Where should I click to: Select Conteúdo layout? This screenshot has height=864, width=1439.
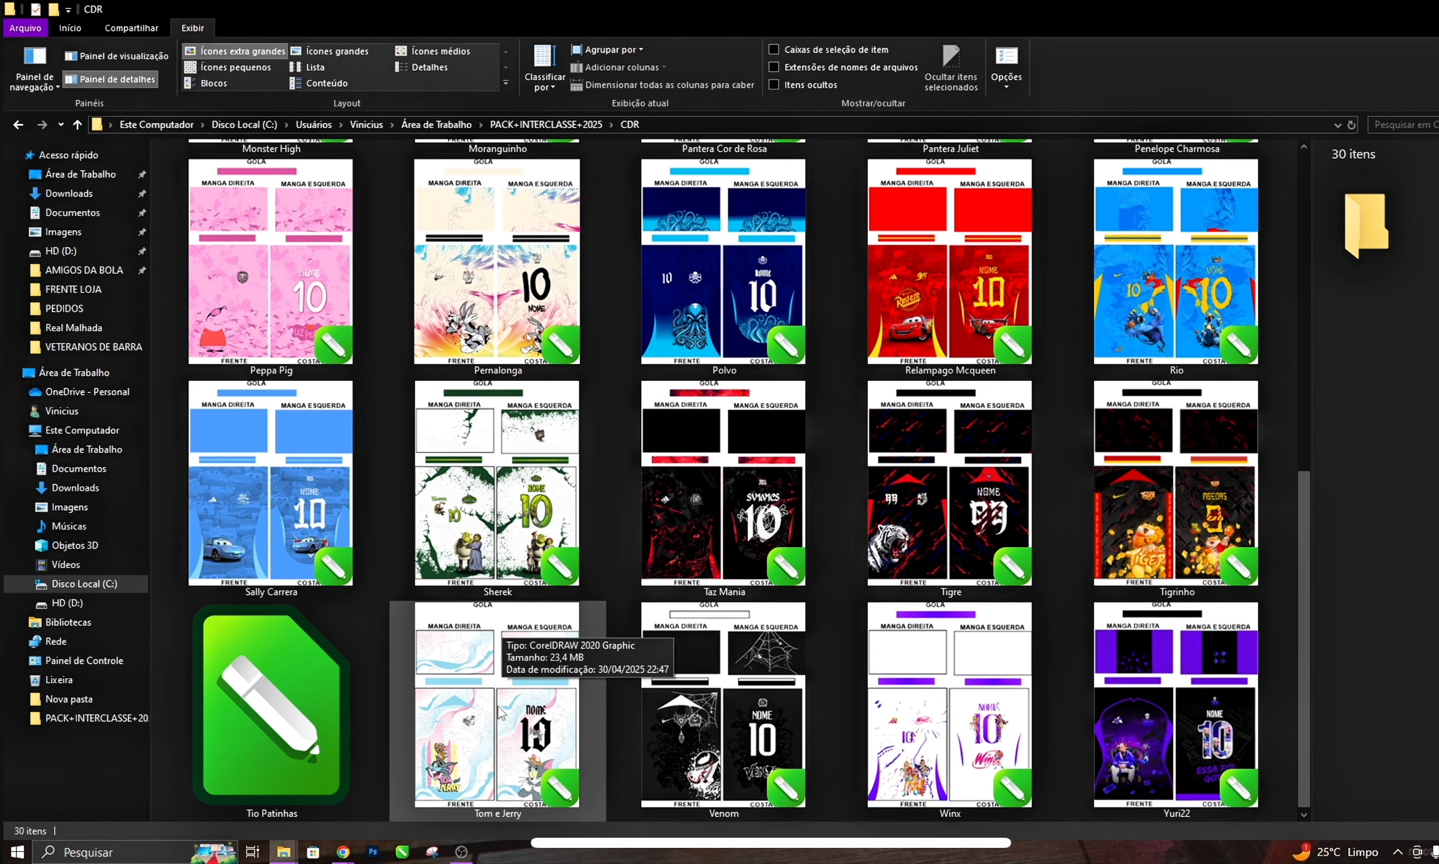[x=319, y=83]
